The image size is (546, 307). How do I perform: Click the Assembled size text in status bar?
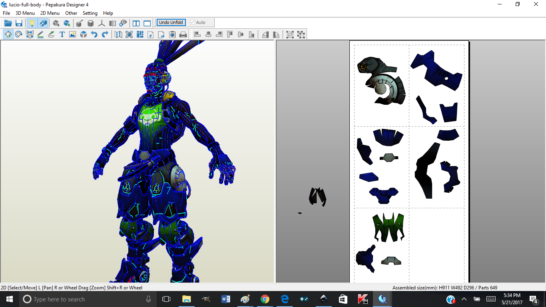coord(445,287)
